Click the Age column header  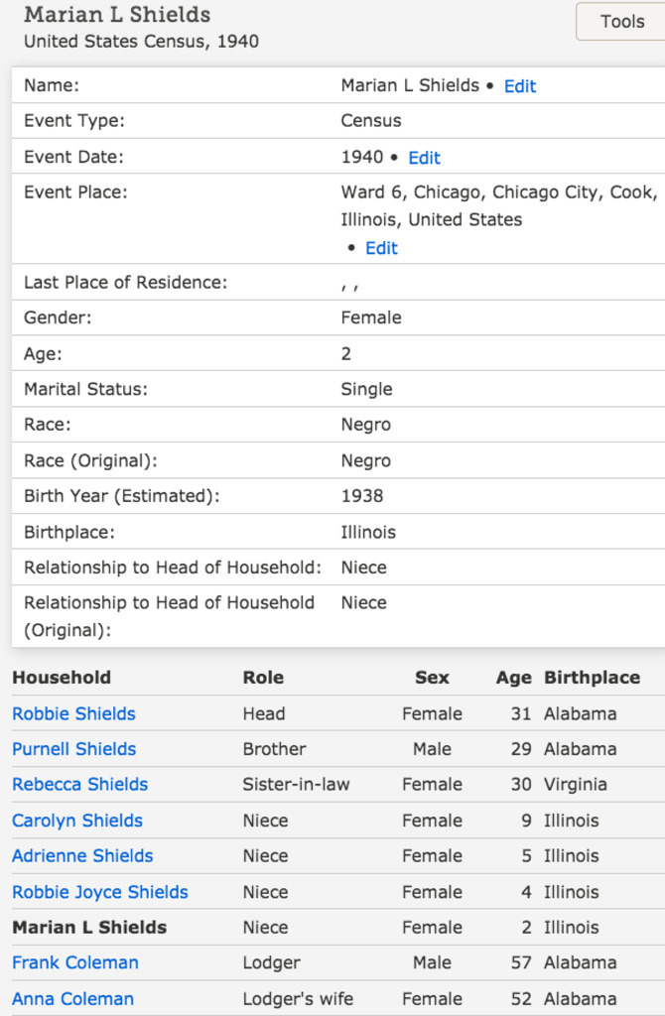(x=513, y=678)
